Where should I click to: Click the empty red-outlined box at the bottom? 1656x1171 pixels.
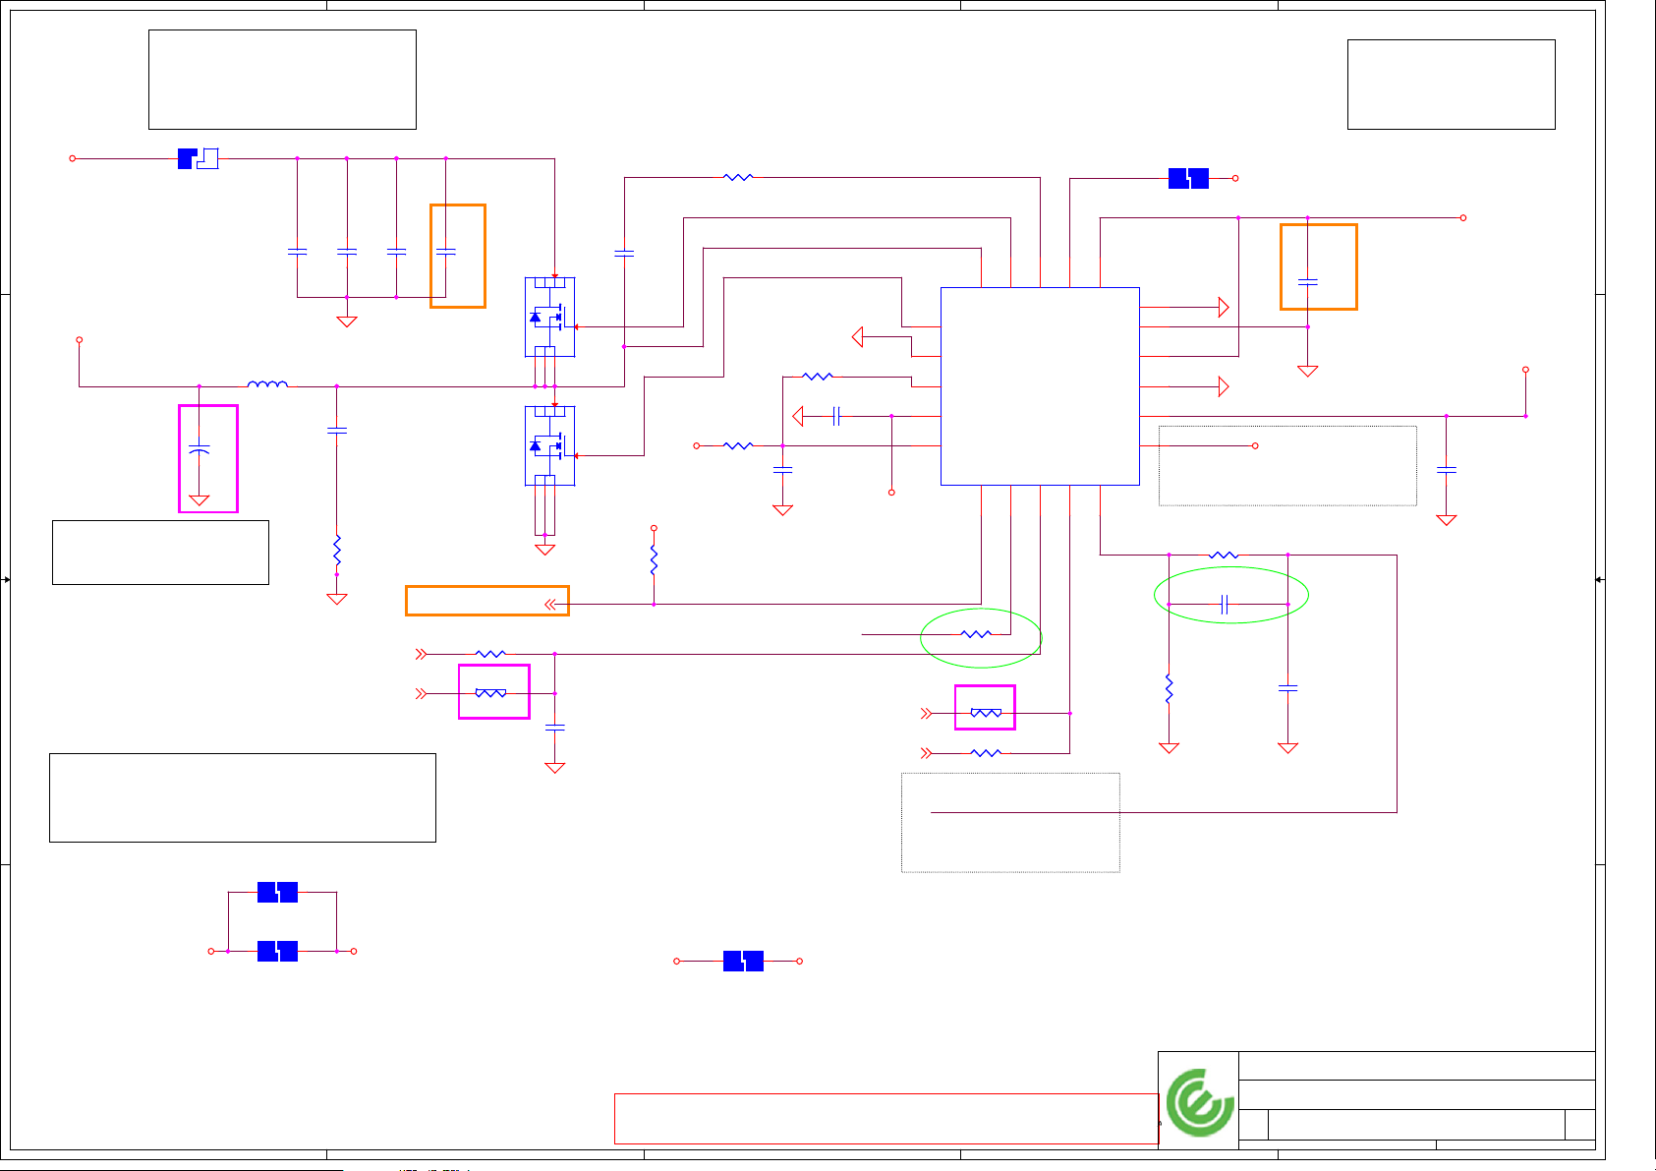point(886,1119)
